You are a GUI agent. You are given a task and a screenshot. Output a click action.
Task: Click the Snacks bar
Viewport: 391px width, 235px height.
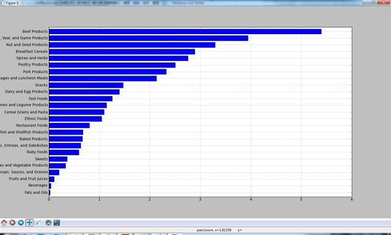click(86, 85)
